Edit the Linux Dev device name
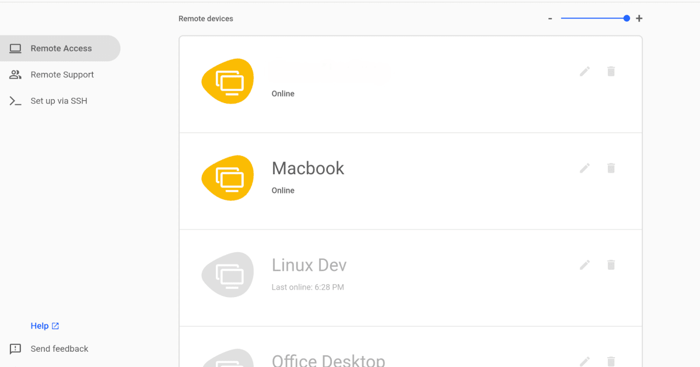Screen dimensions: 700x367 click(584, 264)
